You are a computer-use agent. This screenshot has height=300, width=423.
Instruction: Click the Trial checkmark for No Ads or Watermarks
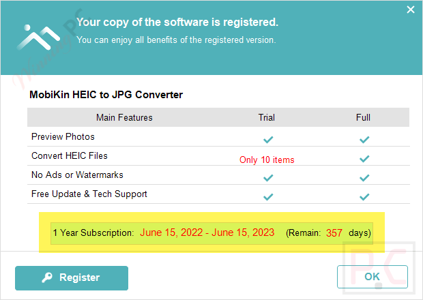267,177
